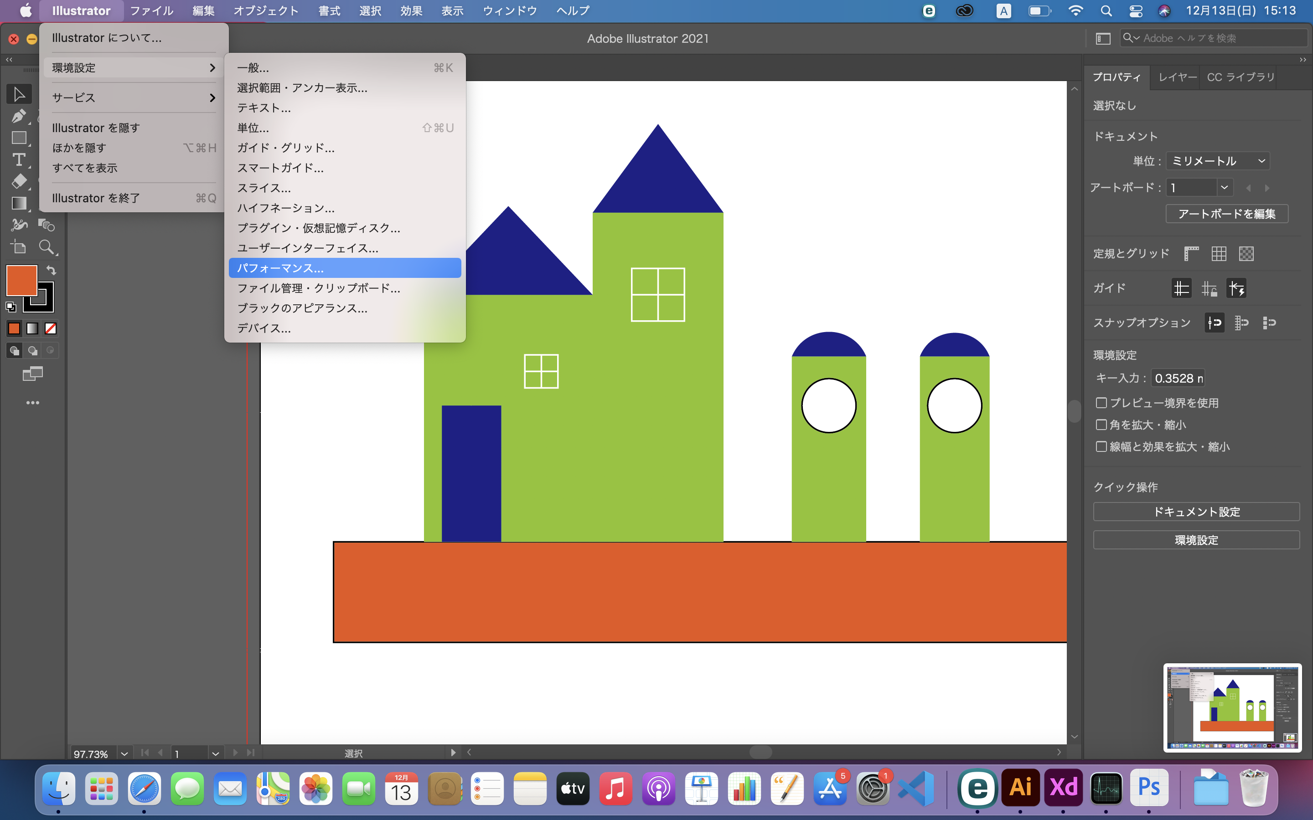Image resolution: width=1313 pixels, height=820 pixels.
Task: Choose the Type tool
Action: [x=19, y=160]
